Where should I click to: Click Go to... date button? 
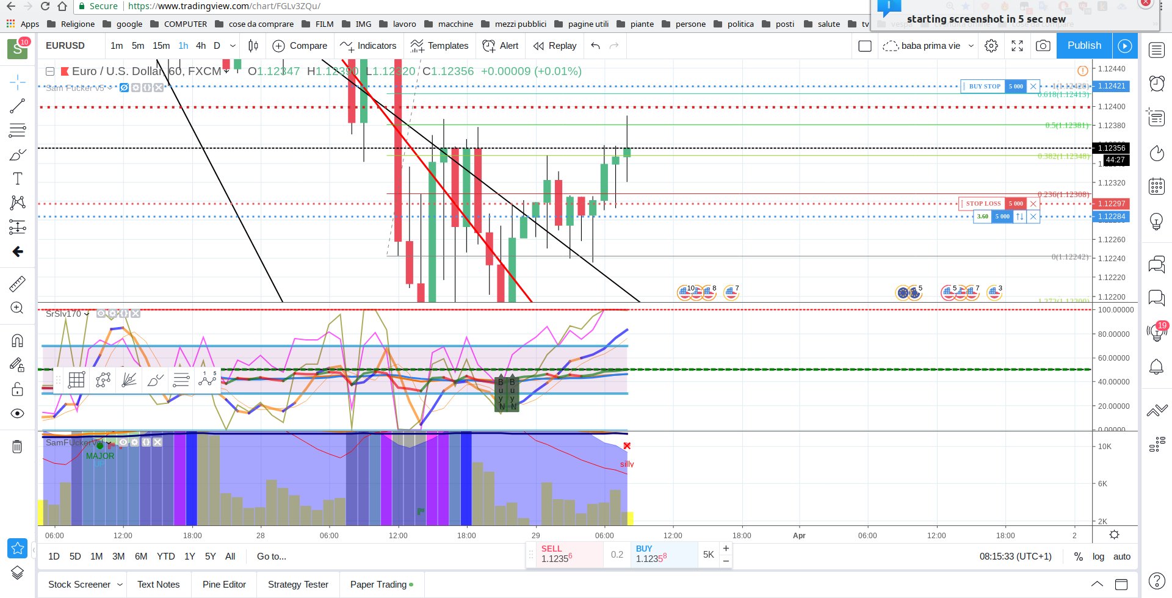coord(272,557)
